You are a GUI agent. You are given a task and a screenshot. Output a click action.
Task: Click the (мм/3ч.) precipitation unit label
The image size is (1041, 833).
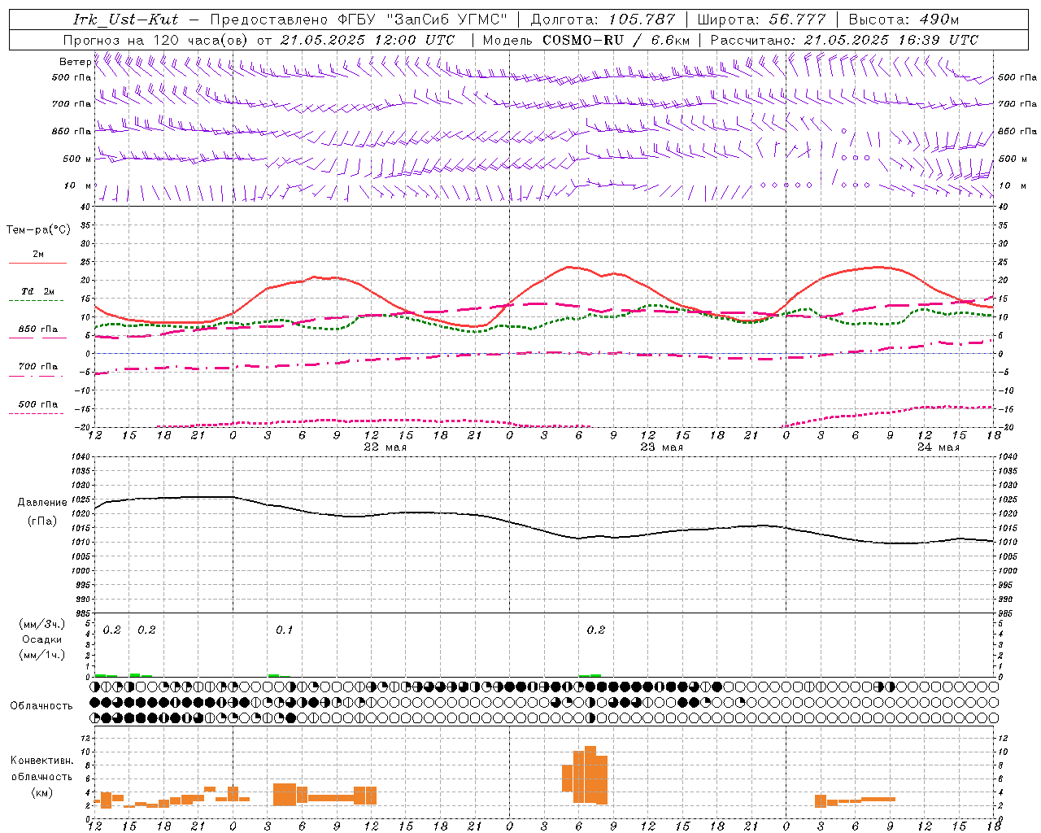pos(42,624)
